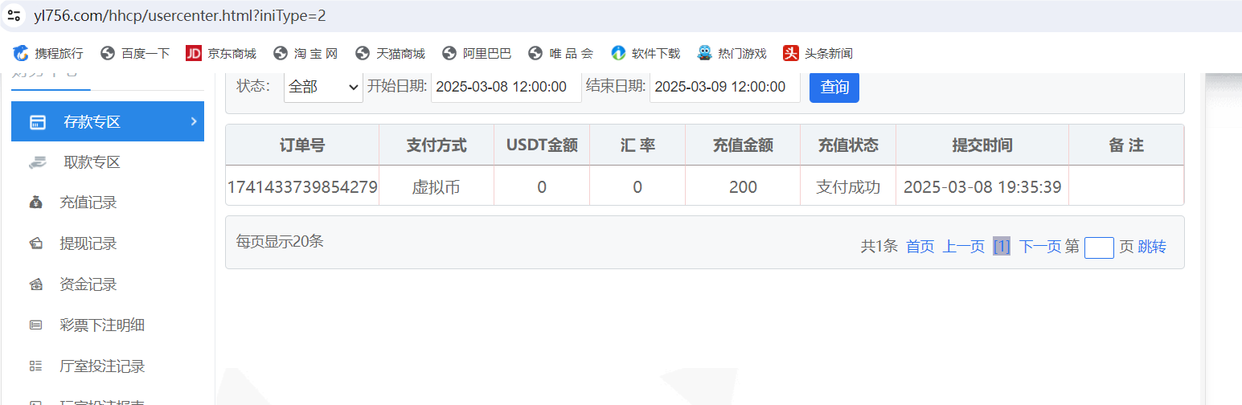Image resolution: width=1242 pixels, height=405 pixels.
Task: Open the 头条新闻 bookmark
Action: [x=818, y=54]
